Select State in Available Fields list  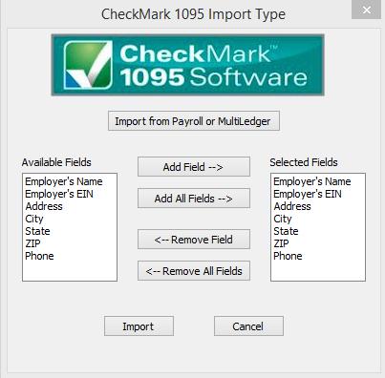(37, 231)
